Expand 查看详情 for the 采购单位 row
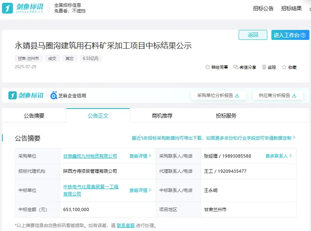 140,156
